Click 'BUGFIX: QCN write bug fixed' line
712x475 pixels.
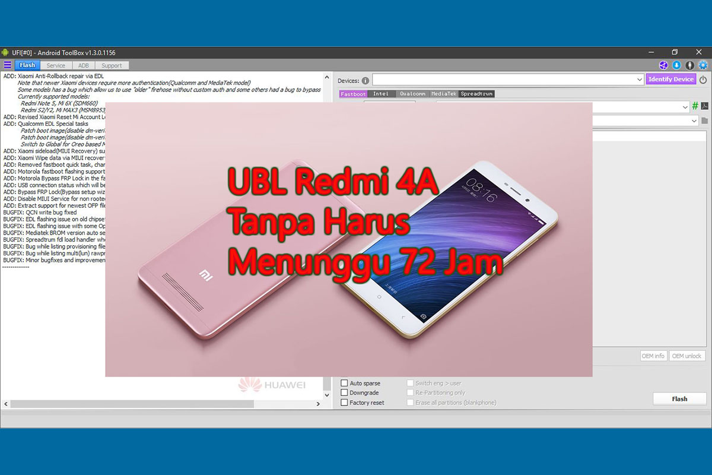point(40,212)
